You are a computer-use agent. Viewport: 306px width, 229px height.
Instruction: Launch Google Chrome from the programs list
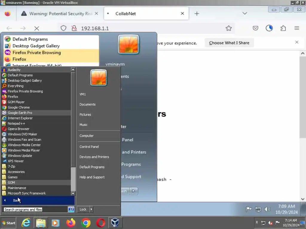36,107
